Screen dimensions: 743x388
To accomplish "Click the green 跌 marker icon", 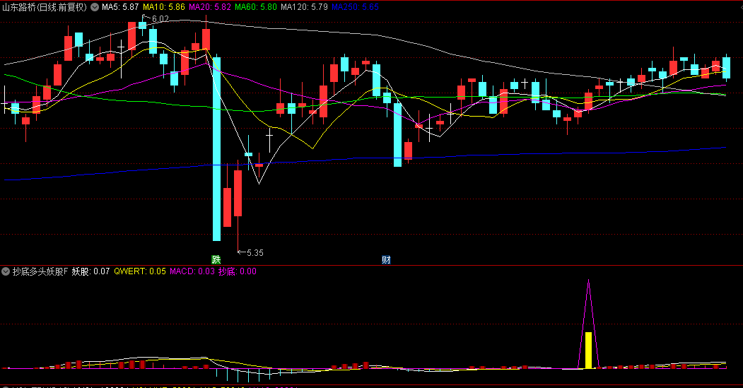I will click(216, 259).
